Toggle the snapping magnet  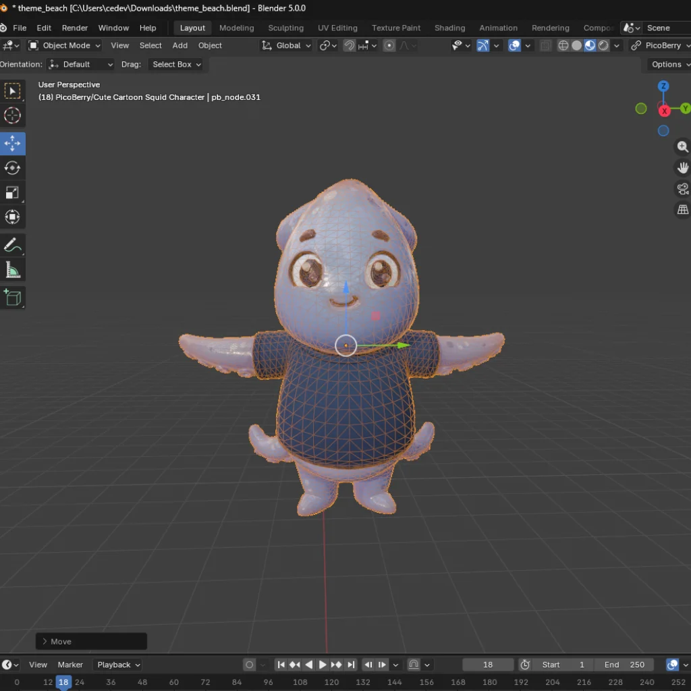click(349, 45)
